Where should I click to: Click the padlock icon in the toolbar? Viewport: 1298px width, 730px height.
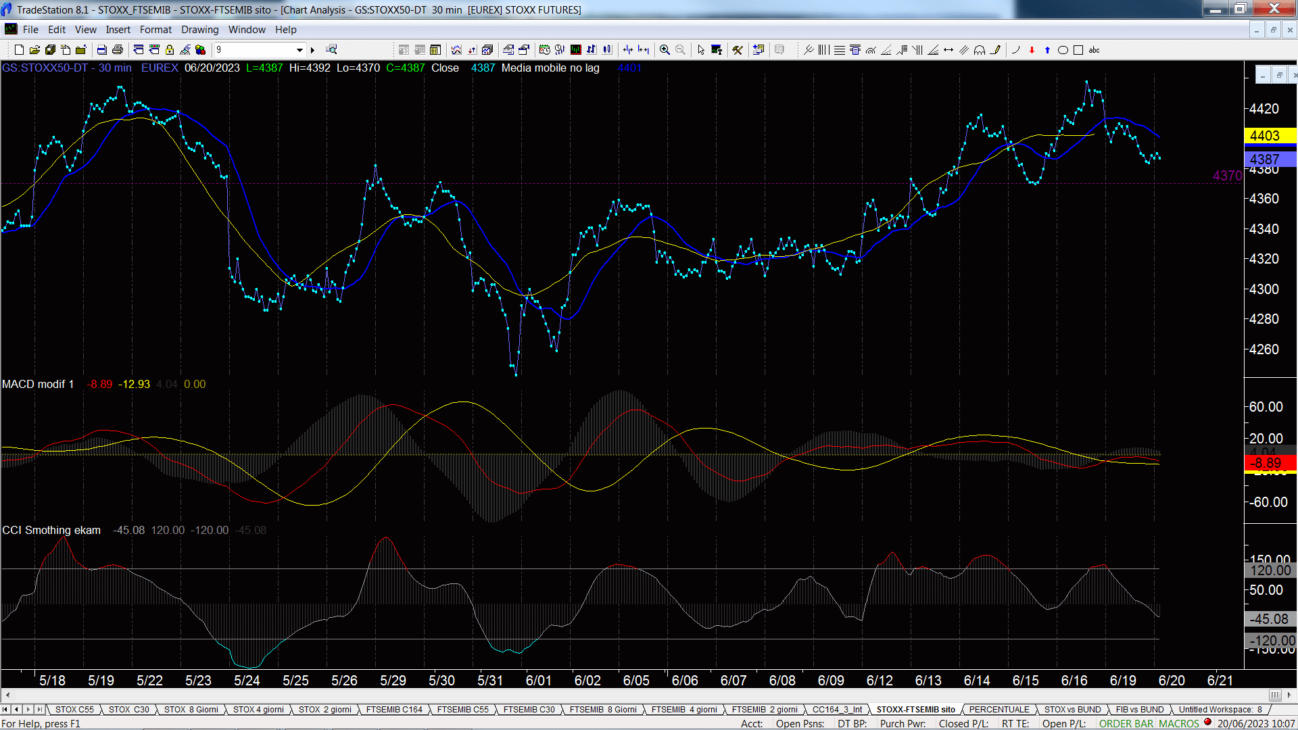(170, 50)
